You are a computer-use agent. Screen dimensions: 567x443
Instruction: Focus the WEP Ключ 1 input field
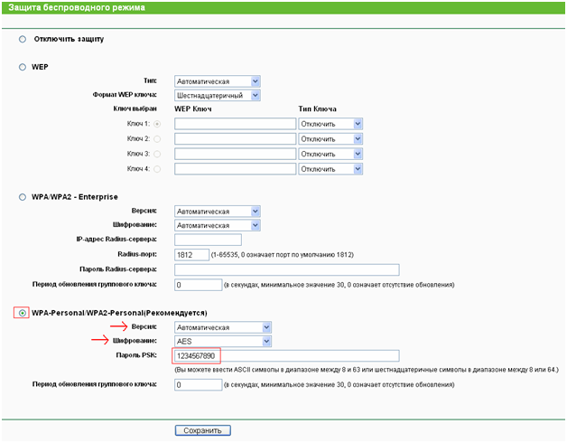pyautogui.click(x=235, y=124)
